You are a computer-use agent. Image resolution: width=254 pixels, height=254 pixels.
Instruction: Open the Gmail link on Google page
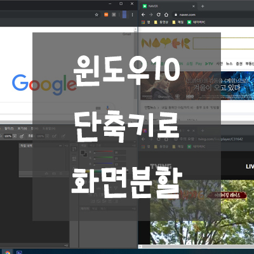[127, 34]
